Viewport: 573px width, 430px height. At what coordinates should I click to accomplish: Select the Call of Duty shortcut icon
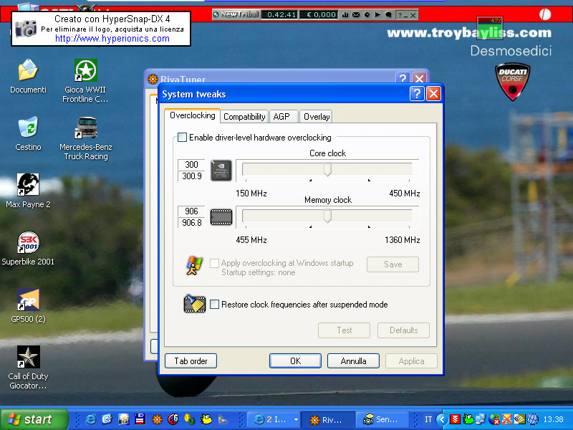tap(28, 357)
